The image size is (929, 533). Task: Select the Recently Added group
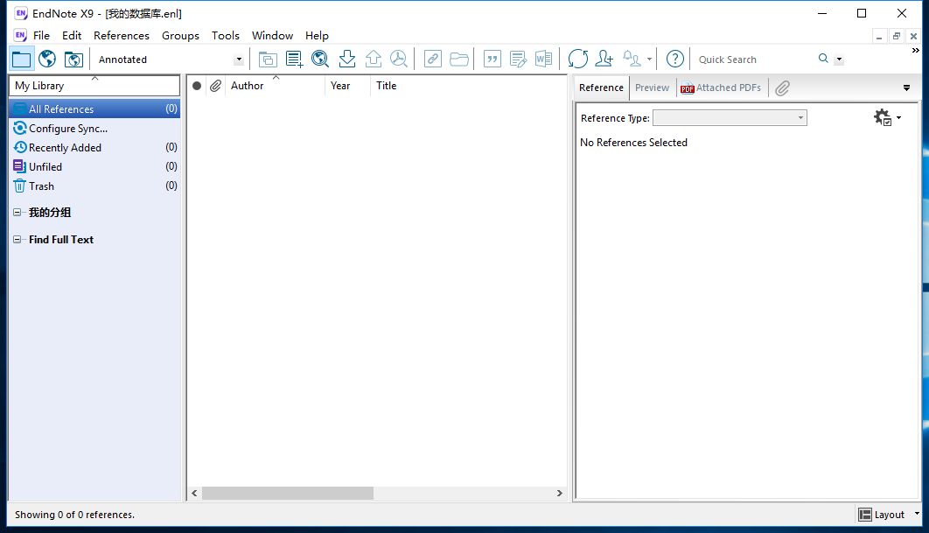pos(94,148)
